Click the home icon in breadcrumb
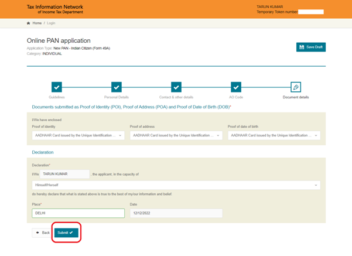This screenshot has width=352, height=256. pos(28,23)
